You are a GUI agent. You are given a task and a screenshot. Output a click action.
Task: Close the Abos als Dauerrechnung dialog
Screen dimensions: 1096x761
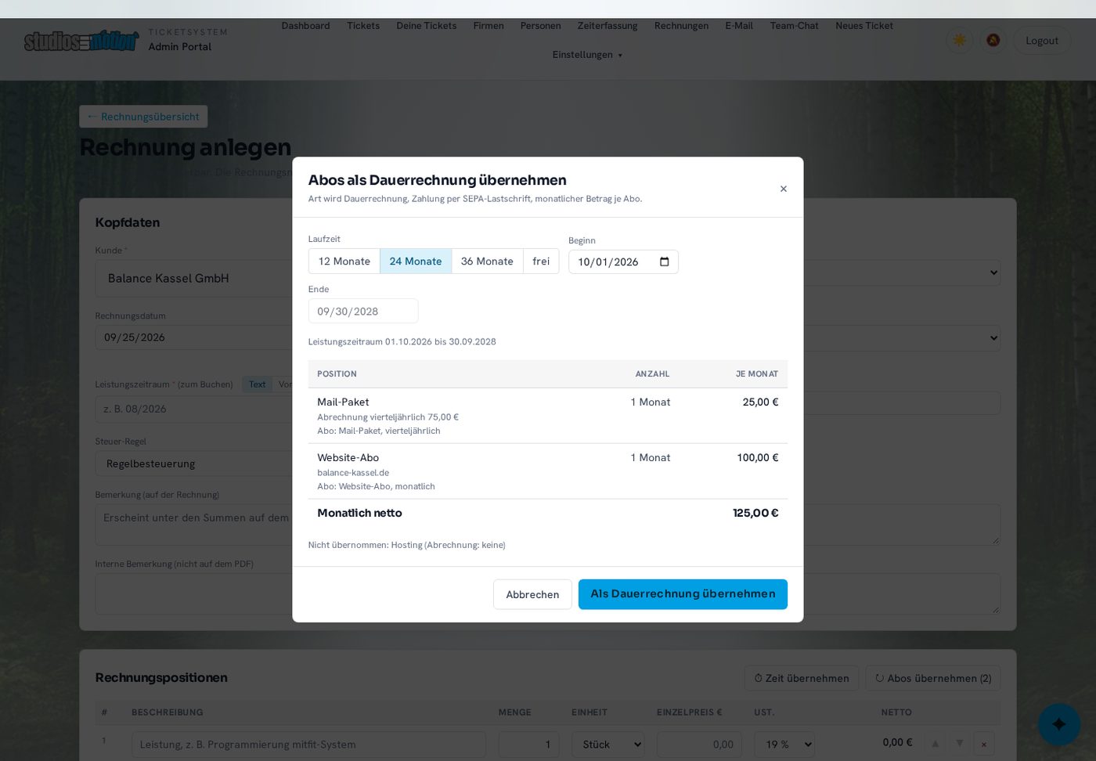[783, 189]
